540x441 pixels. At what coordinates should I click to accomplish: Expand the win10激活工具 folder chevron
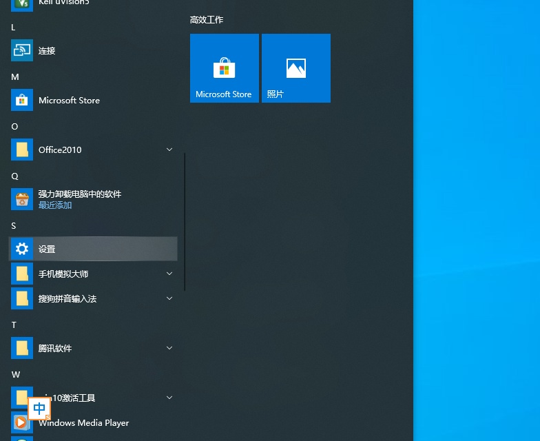(x=169, y=398)
